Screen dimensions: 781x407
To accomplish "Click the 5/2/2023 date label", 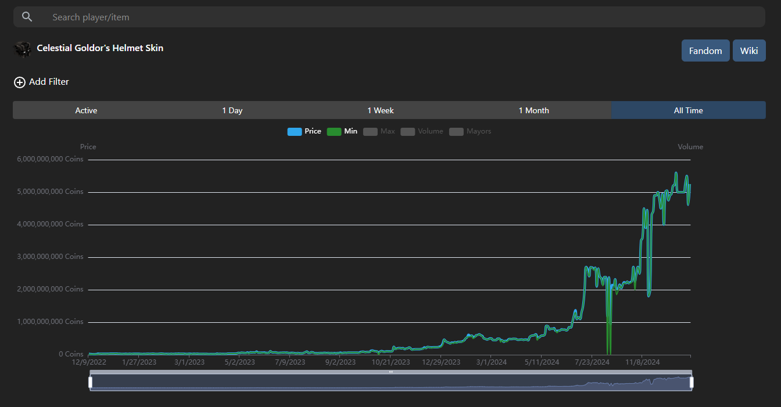I will 239,362.
